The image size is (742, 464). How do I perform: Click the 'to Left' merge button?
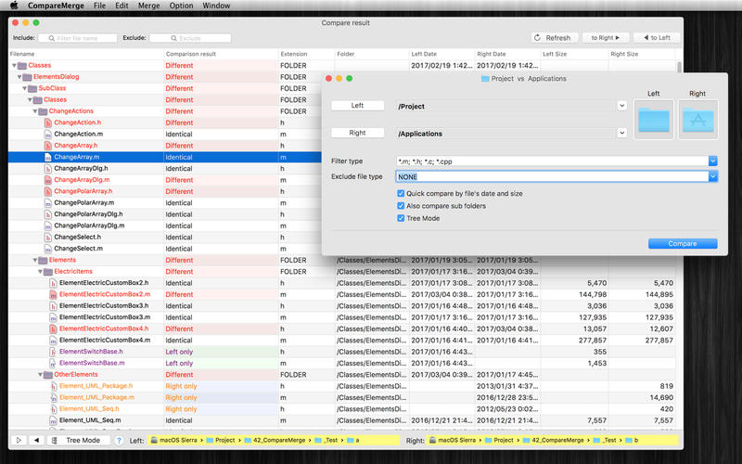click(658, 37)
